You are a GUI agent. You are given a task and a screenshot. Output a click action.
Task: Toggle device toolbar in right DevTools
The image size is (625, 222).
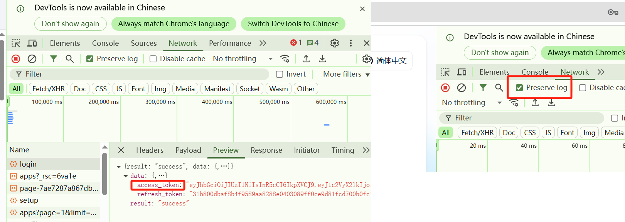pos(462,72)
